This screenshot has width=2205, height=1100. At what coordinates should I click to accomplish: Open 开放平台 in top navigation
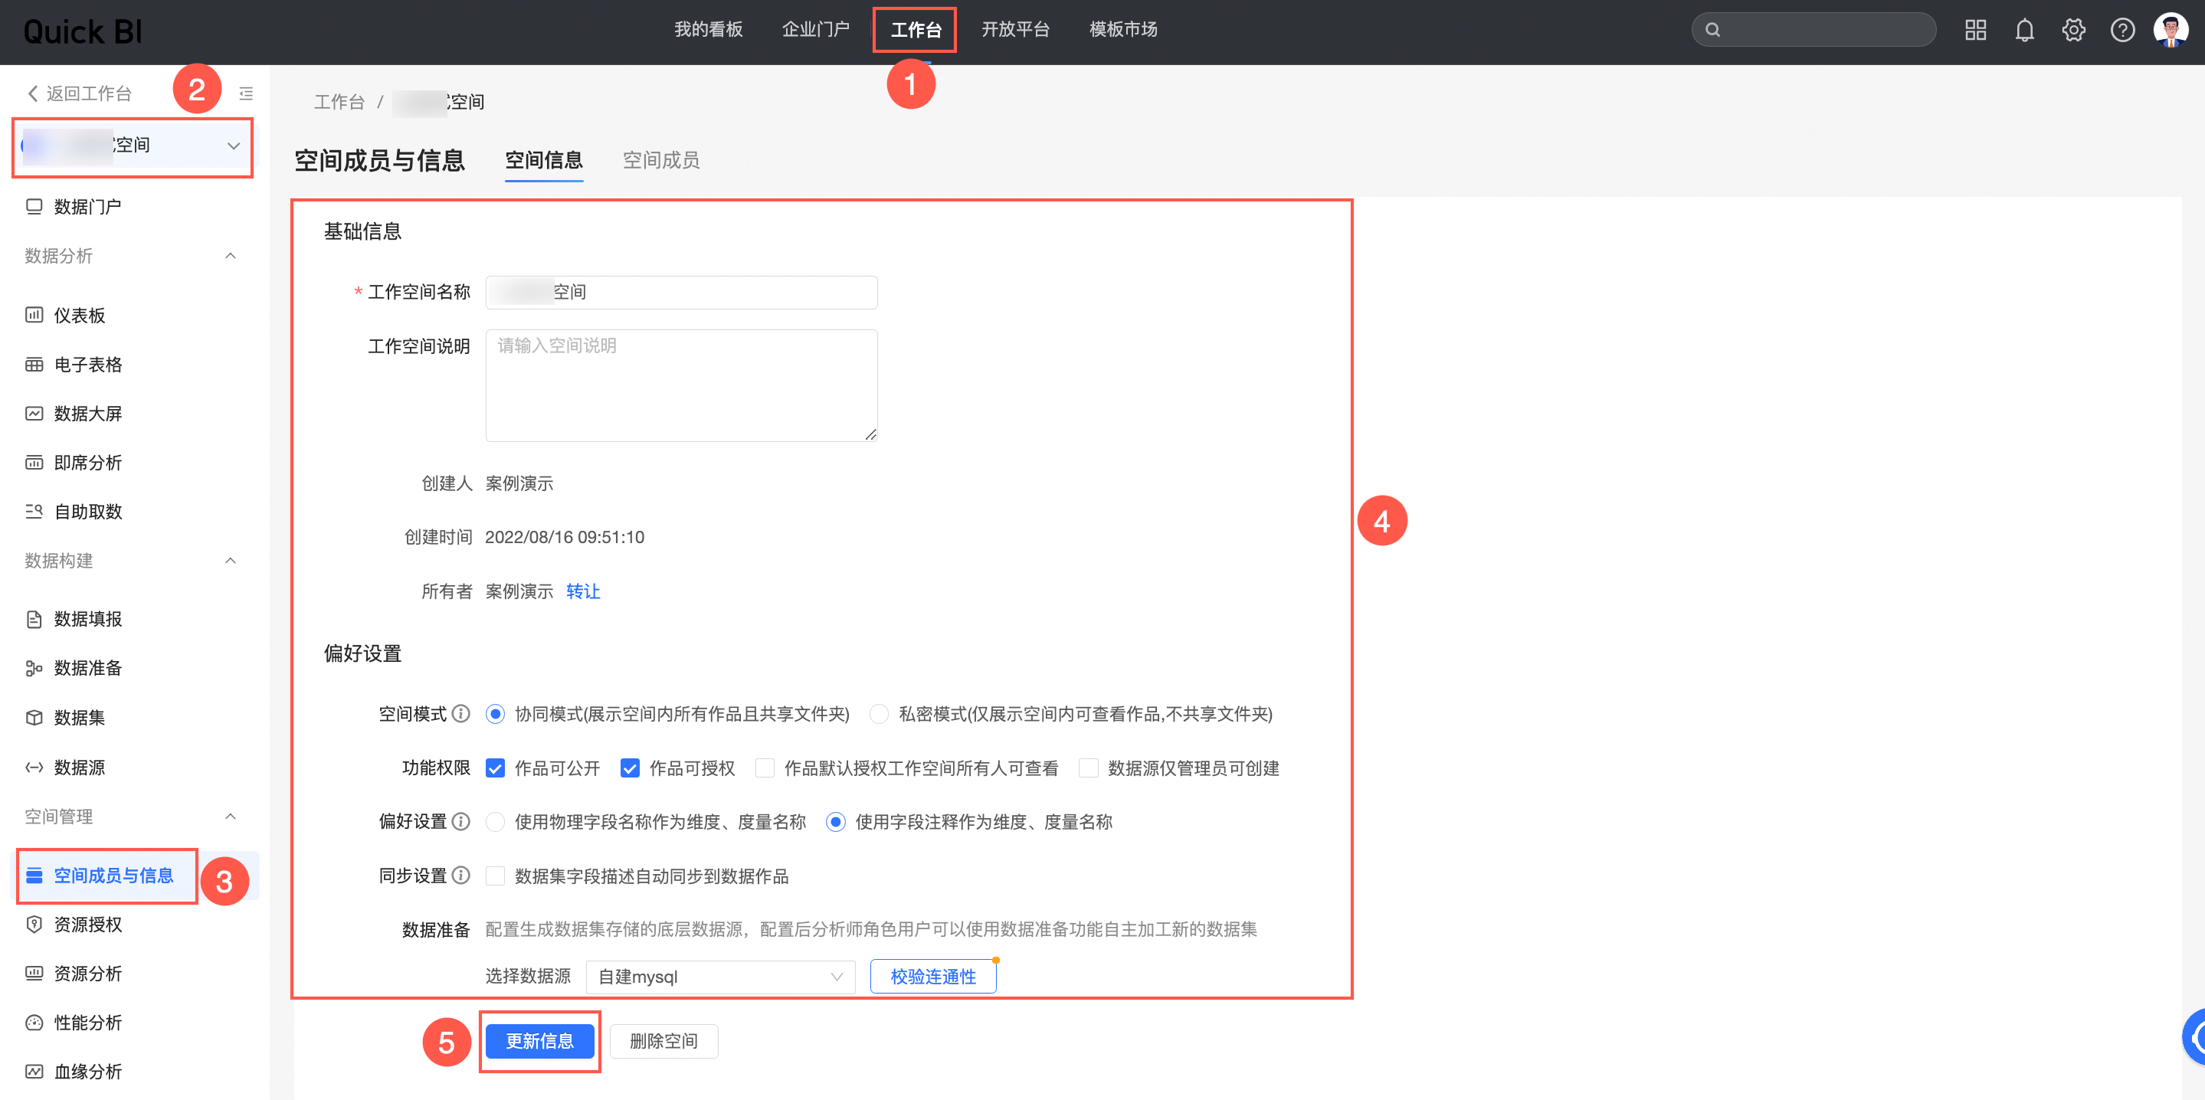click(1014, 30)
